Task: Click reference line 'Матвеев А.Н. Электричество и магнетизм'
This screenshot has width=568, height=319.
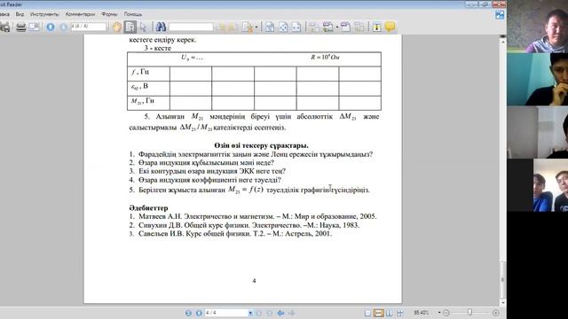Action: [x=207, y=216]
